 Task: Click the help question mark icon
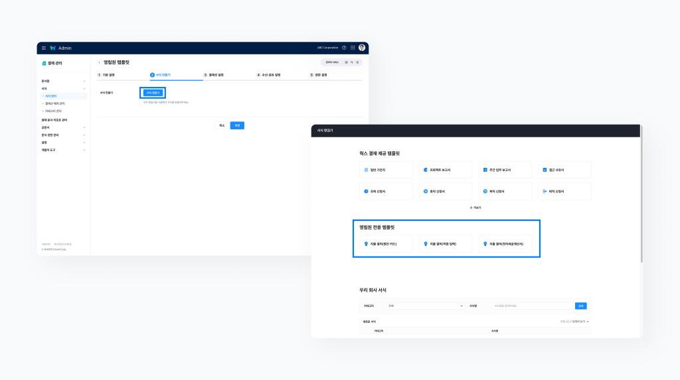tap(344, 48)
